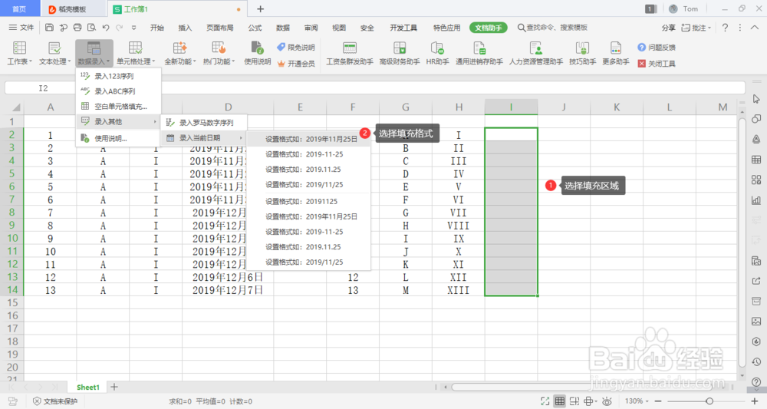Open the 数据 ribbon tab
The width and height of the screenshot is (767, 409).
[283, 28]
